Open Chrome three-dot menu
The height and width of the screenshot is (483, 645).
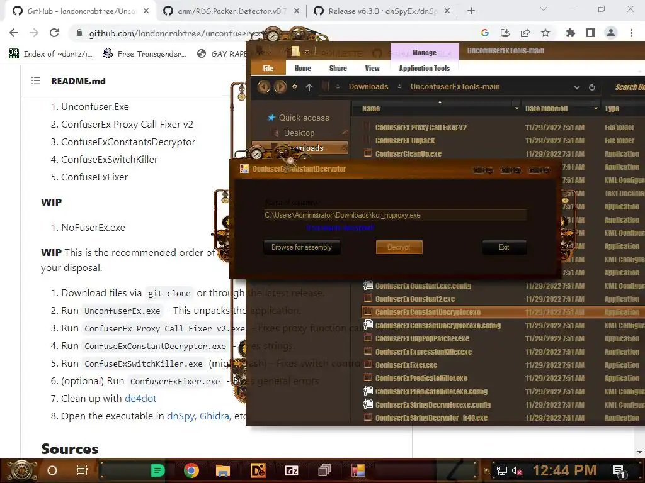(631, 33)
